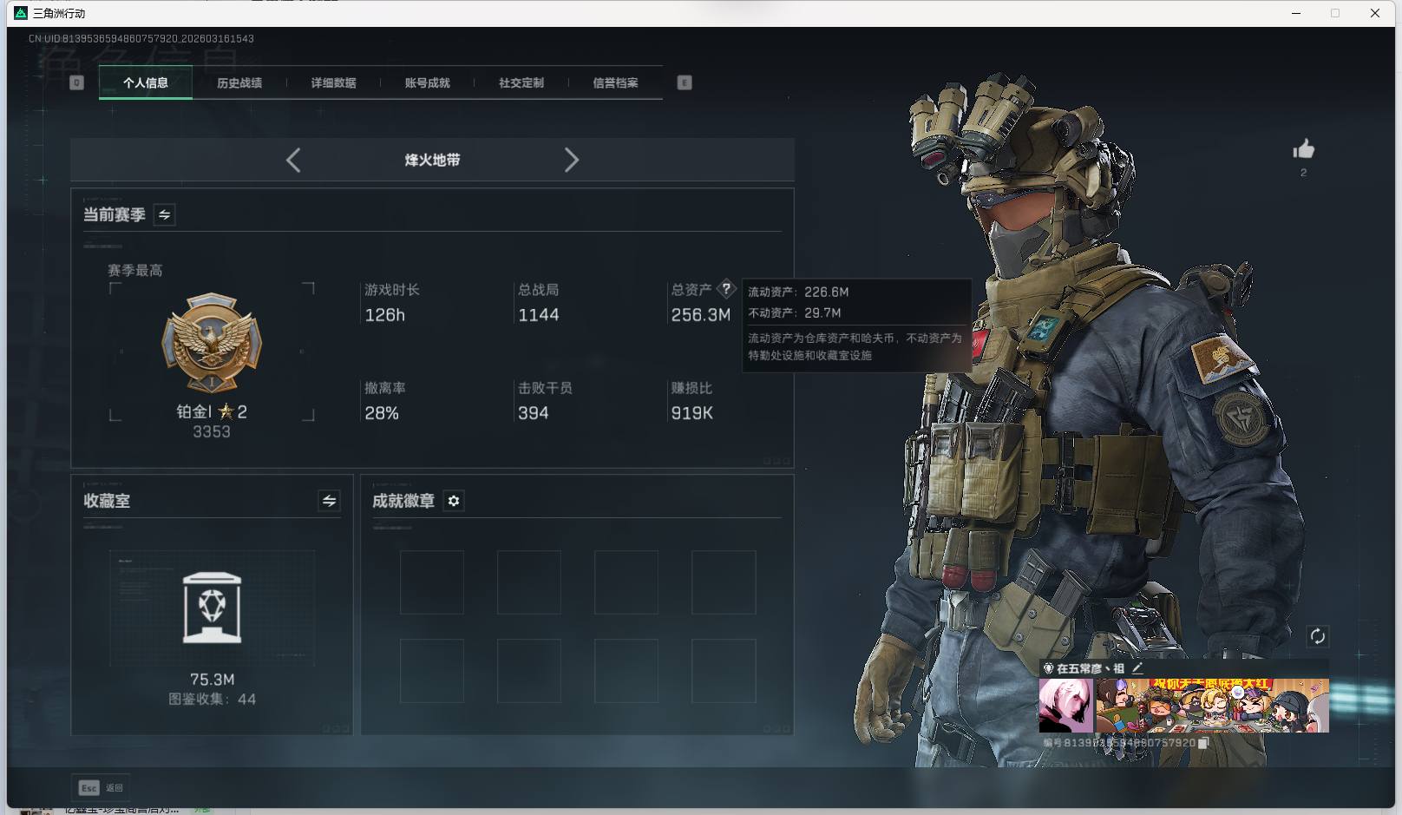Click the 赚损比 value 919K
This screenshot has height=815, width=1402.
coord(692,413)
